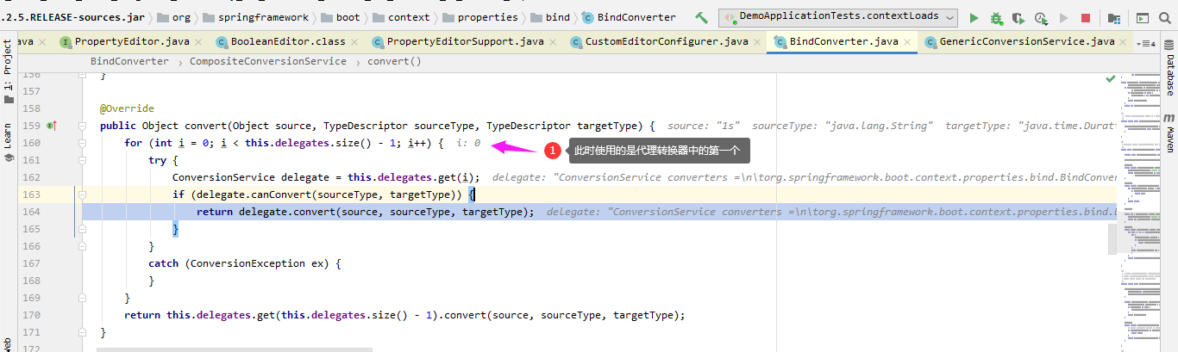Click 'ConversionService' type on line 162

pos(223,177)
